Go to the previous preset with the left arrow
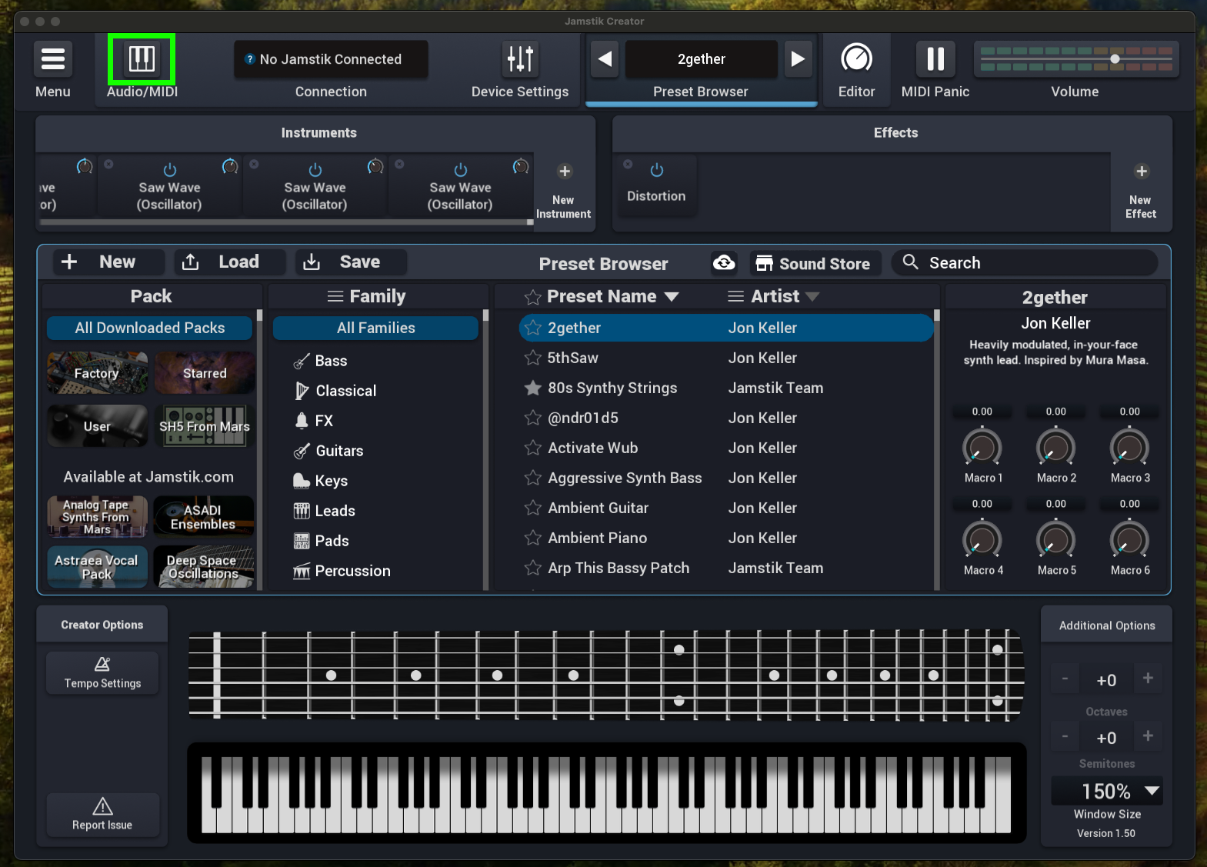 point(605,59)
